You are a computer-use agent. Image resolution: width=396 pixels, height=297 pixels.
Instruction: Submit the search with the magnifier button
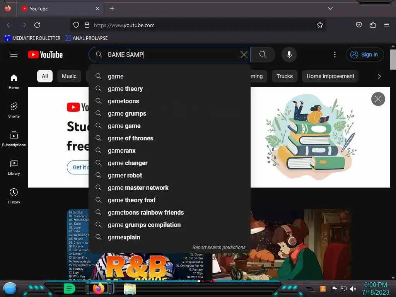point(263,55)
